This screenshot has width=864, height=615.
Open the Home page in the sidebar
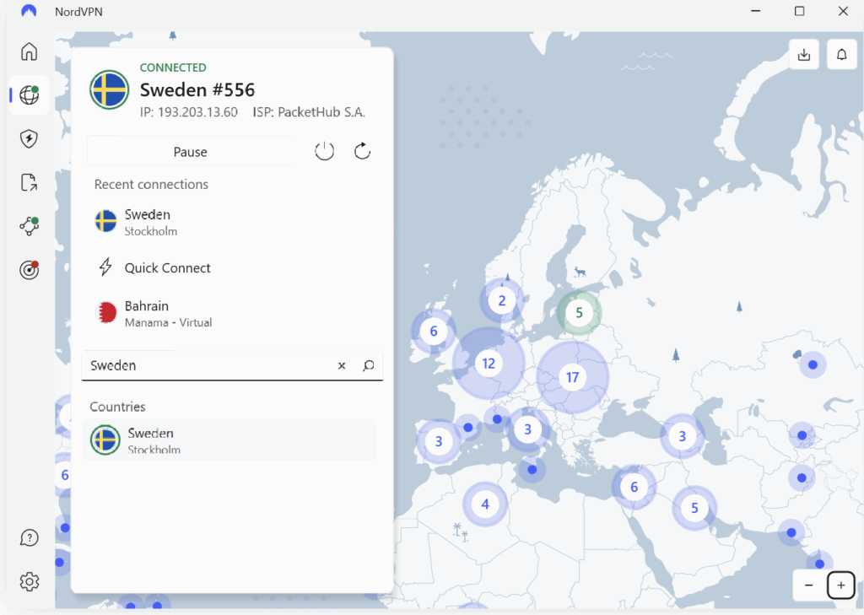[x=30, y=51]
